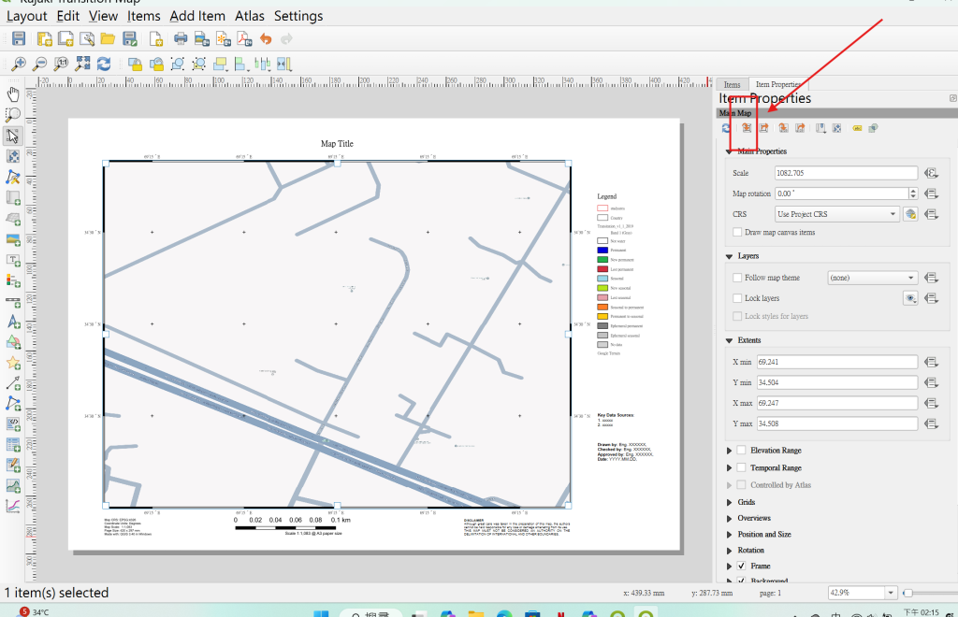Select the Pan Layout hand tool
The height and width of the screenshot is (617, 958).
(x=13, y=94)
